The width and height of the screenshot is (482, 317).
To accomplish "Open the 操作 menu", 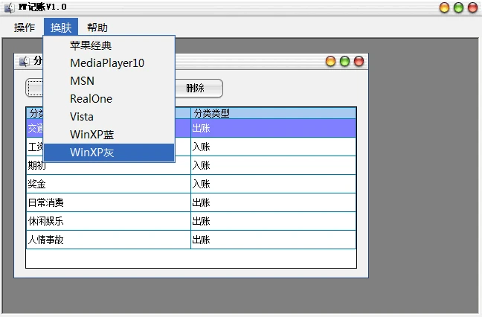I will click(25, 28).
